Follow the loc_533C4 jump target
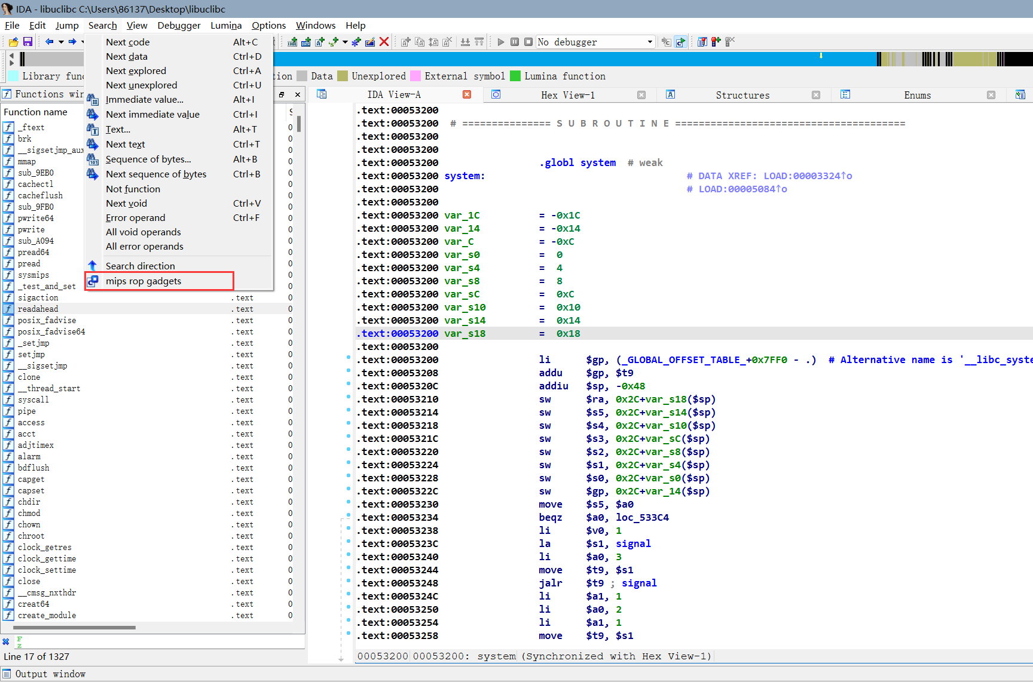1033x682 pixels. coord(642,517)
